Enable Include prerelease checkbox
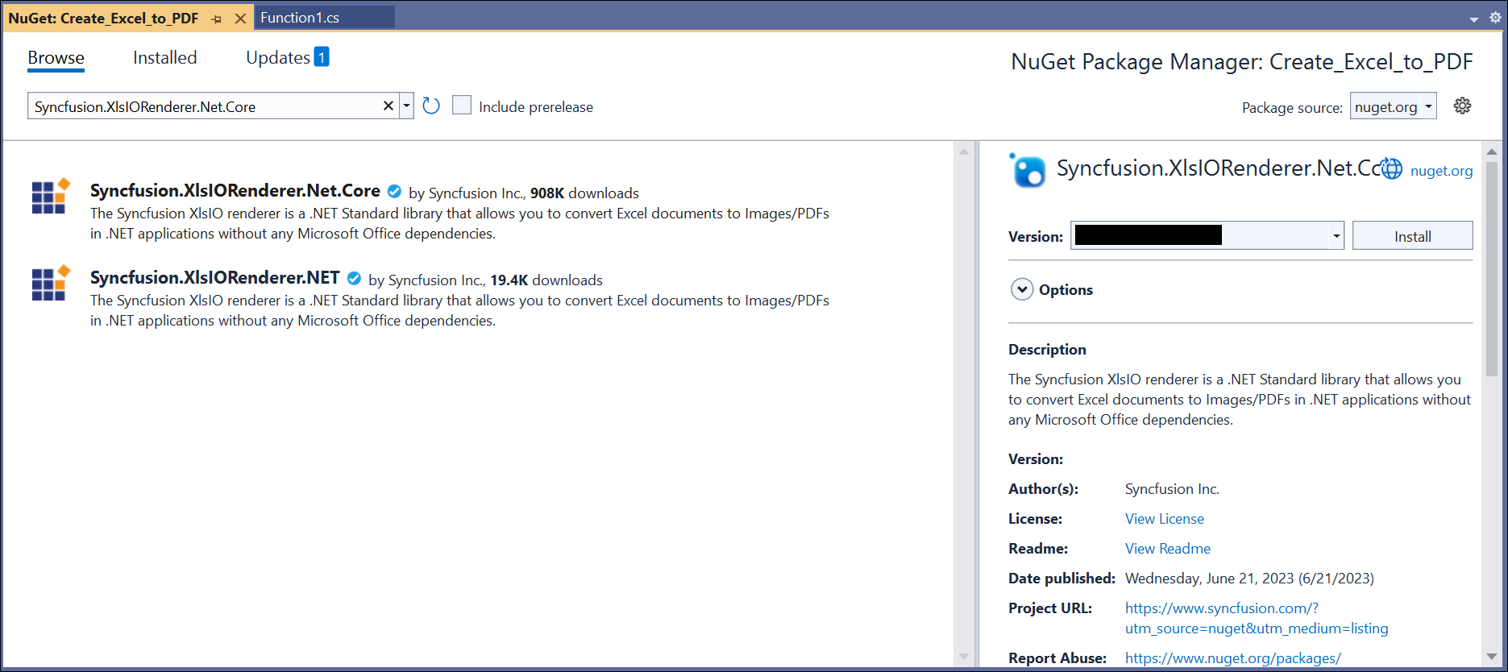 point(462,106)
